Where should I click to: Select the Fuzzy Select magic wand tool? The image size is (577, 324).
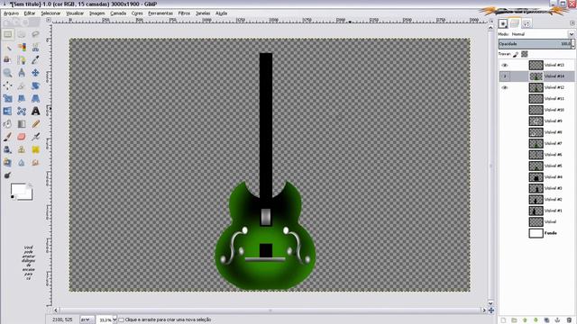pos(8,48)
